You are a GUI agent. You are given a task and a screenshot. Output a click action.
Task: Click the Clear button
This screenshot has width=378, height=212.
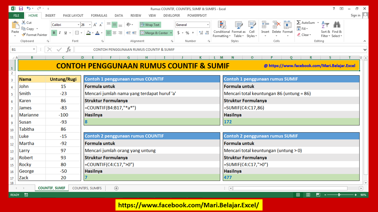click(x=303, y=35)
